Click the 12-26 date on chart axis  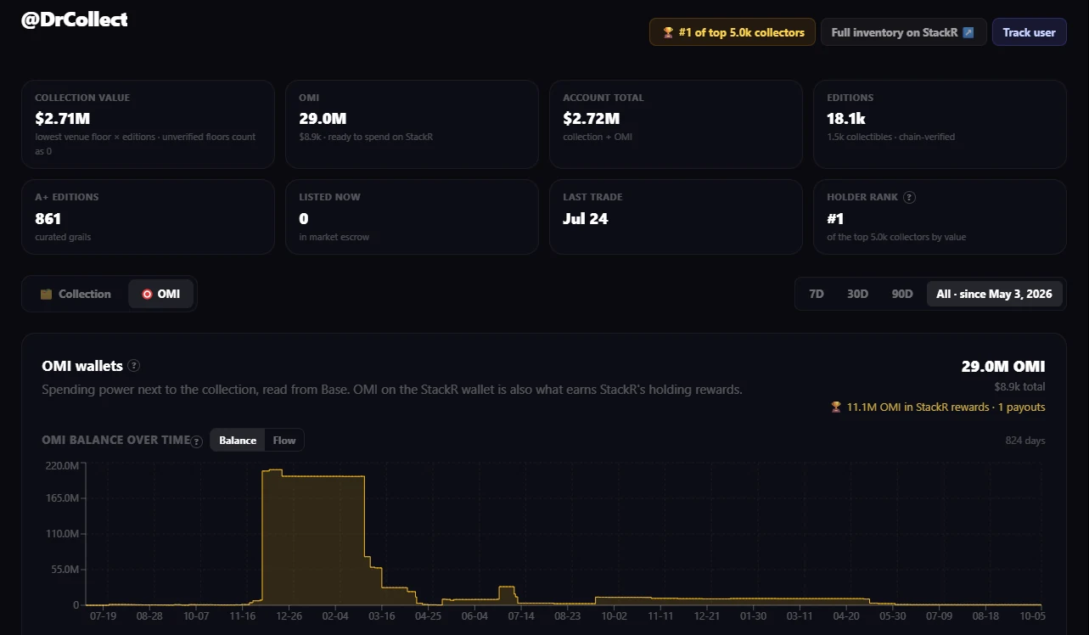[289, 616]
